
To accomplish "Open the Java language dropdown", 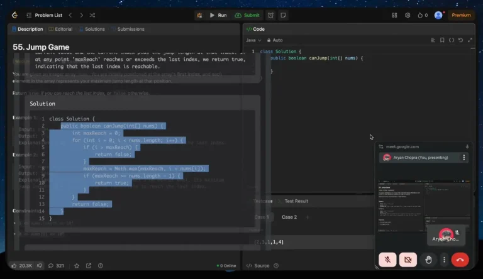I will pos(253,40).
